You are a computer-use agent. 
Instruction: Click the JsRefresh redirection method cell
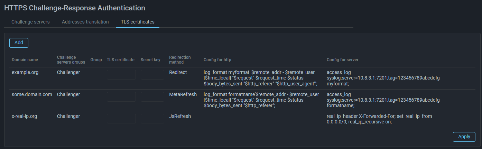tap(180, 116)
